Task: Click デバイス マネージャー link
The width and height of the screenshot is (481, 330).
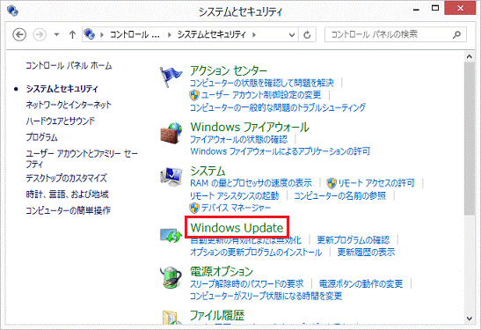Action: click(x=236, y=208)
